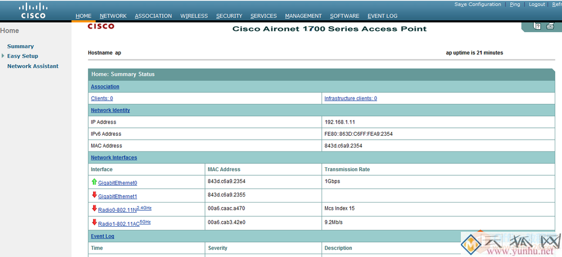Switch to the SOFTWARE tab

point(345,16)
